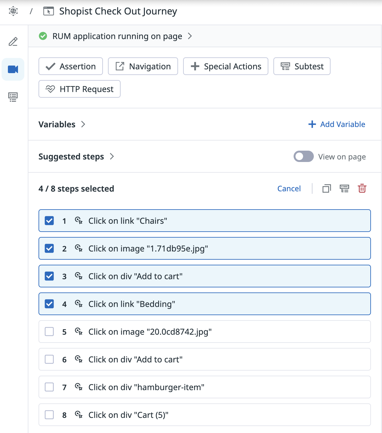Uncheck step 1 Chairs checkbox

pyautogui.click(x=49, y=221)
